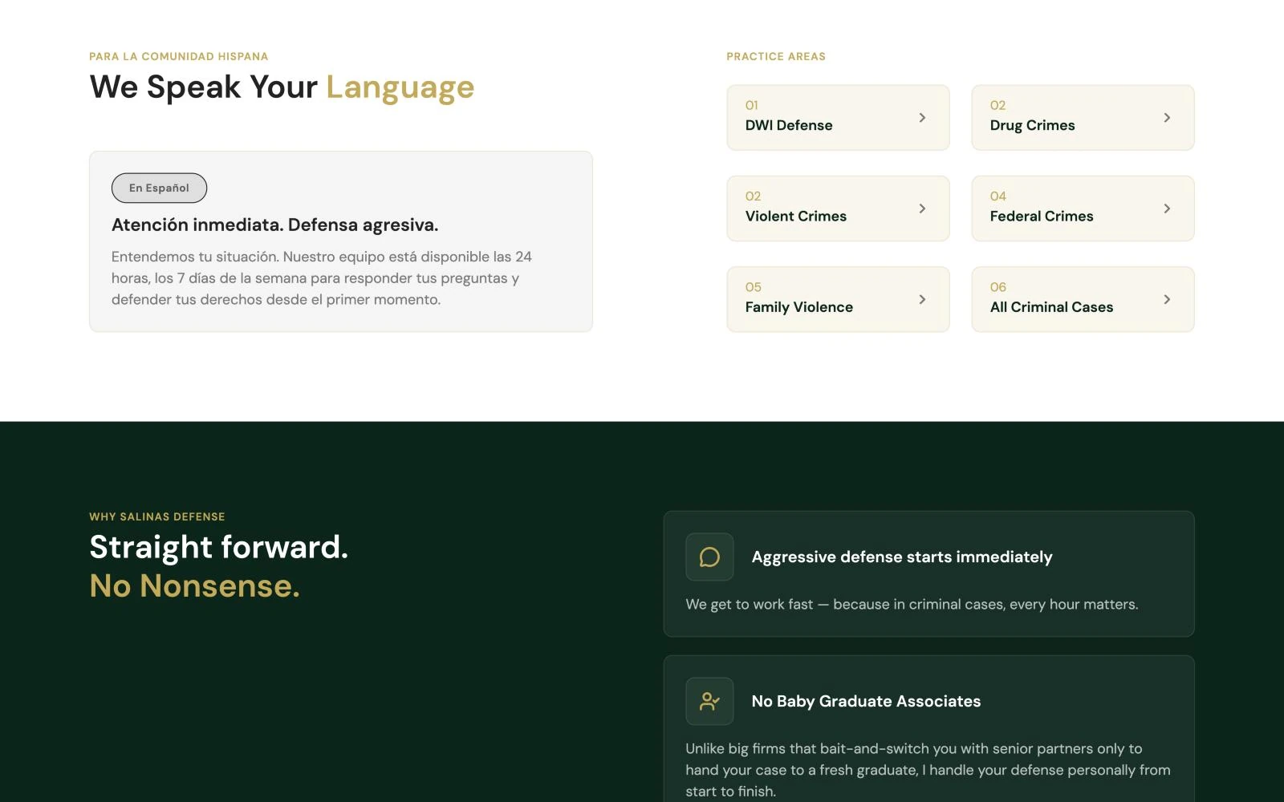View the All Criminal Cases practice area

point(1083,299)
